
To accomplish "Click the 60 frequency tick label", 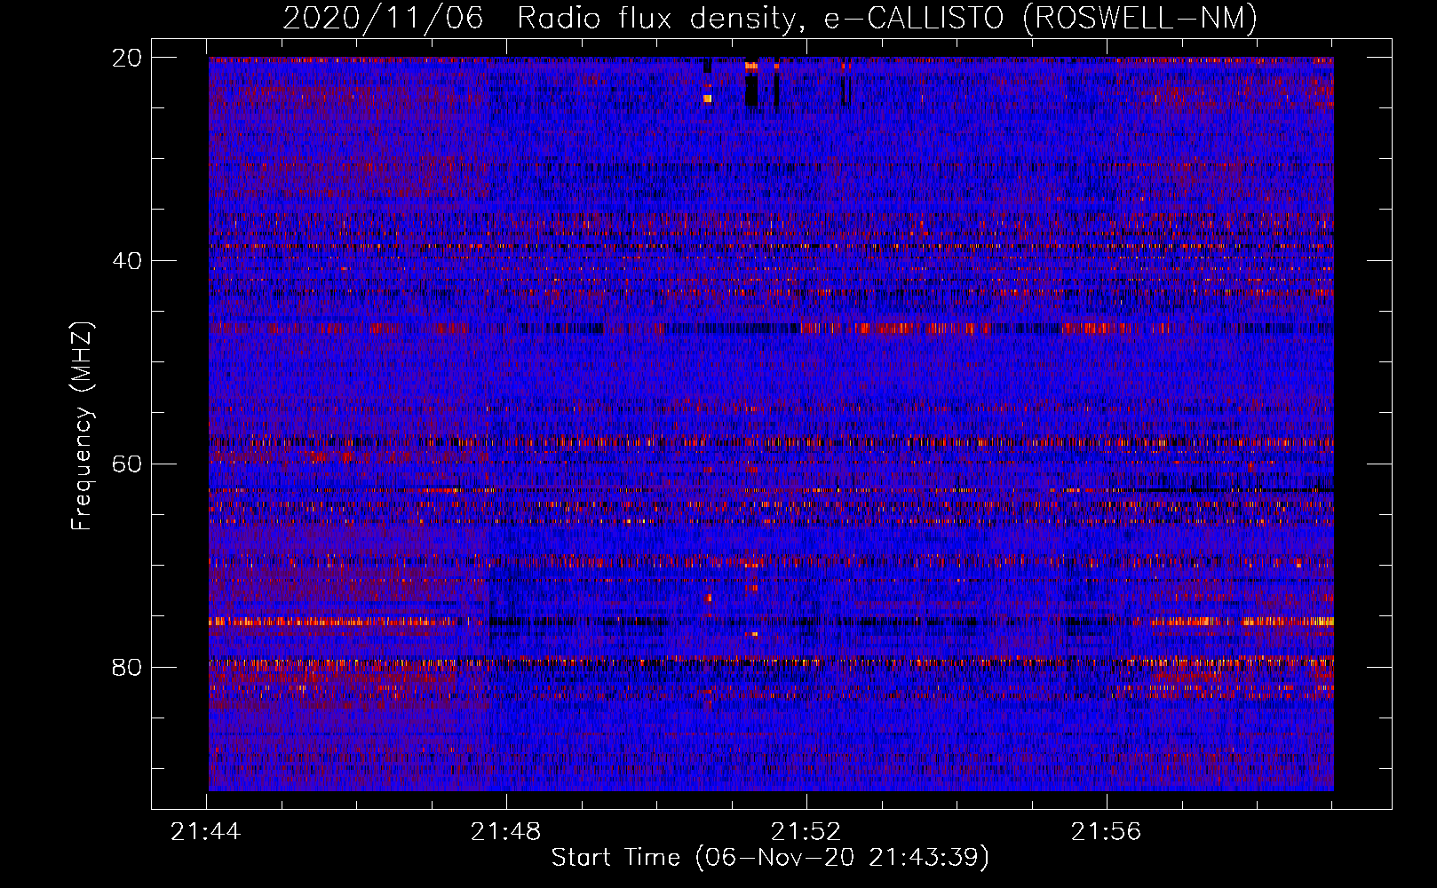I will [127, 464].
